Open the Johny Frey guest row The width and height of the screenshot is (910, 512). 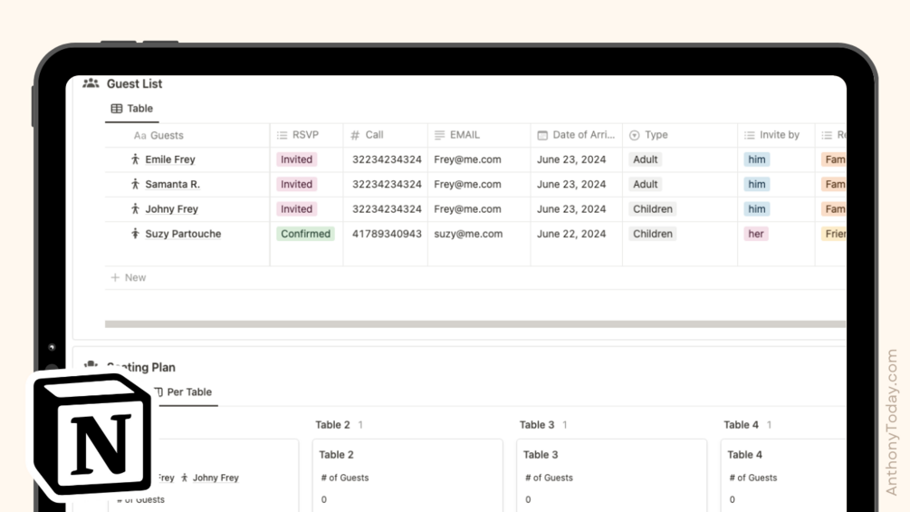click(x=171, y=209)
